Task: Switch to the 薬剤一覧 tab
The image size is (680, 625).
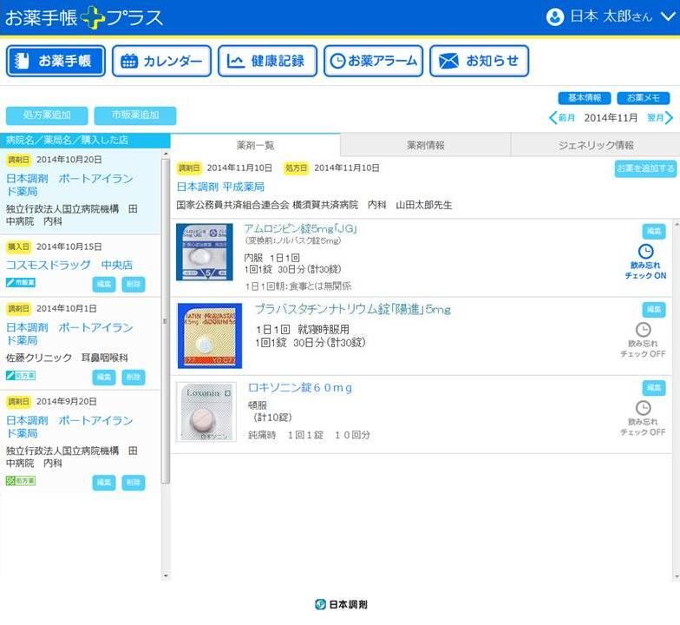Action: pos(255,145)
